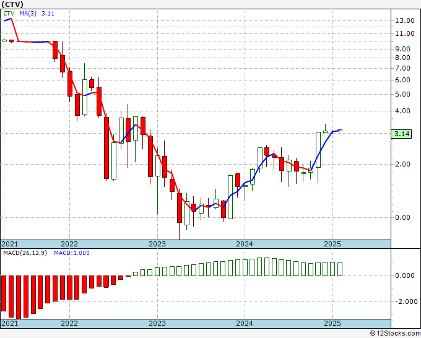Click the 11.00 price axis label
This screenshot has height=338, width=421.
[405, 33]
